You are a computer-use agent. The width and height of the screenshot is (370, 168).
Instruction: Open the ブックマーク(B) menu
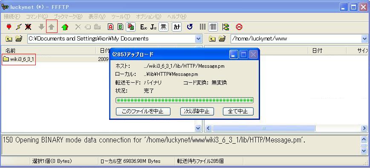[x=68, y=17]
